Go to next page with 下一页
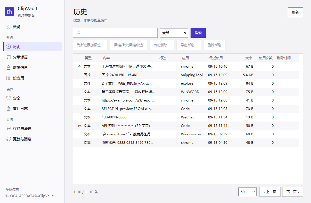 pos(293,192)
